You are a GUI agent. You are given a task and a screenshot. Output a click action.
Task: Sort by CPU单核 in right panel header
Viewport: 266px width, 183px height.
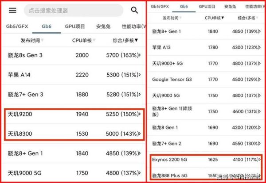pyautogui.click(x=214, y=18)
